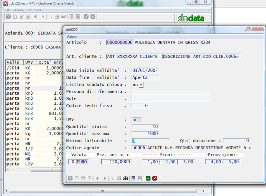Click next arrow in sdcli220 dialog toolbar
This screenshot has width=266, height=196.
[x=105, y=178]
